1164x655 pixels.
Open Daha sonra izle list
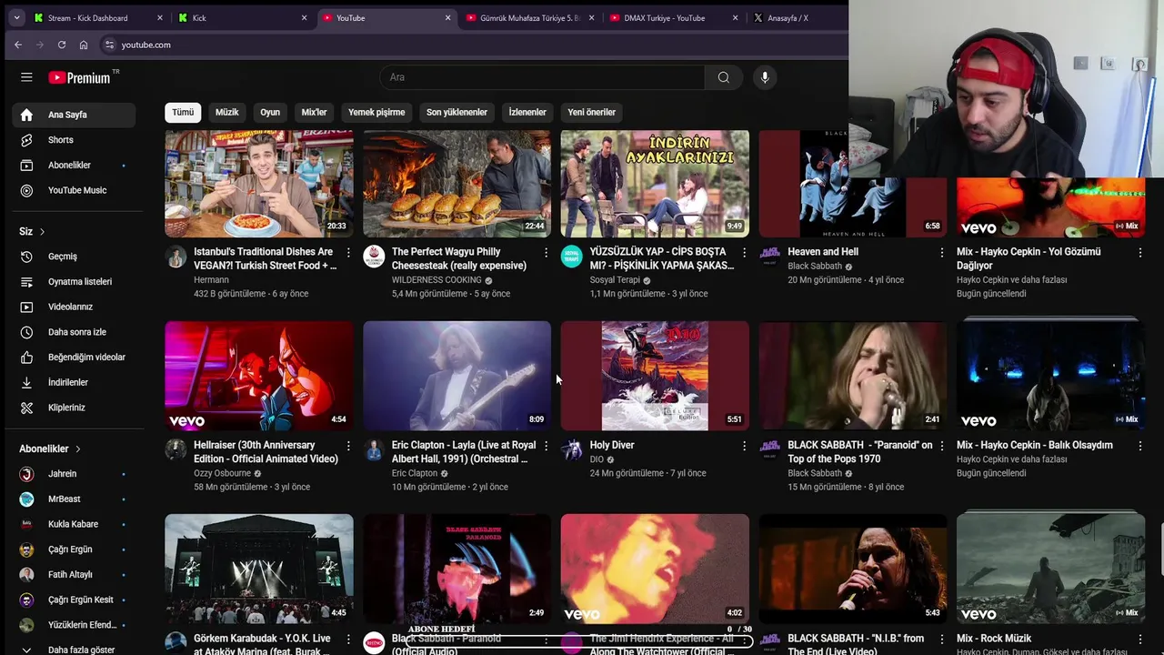75,332
